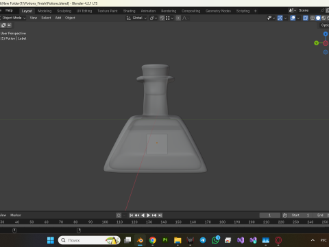Jump to timeline start frame
The image size is (329, 247).
click(x=131, y=215)
